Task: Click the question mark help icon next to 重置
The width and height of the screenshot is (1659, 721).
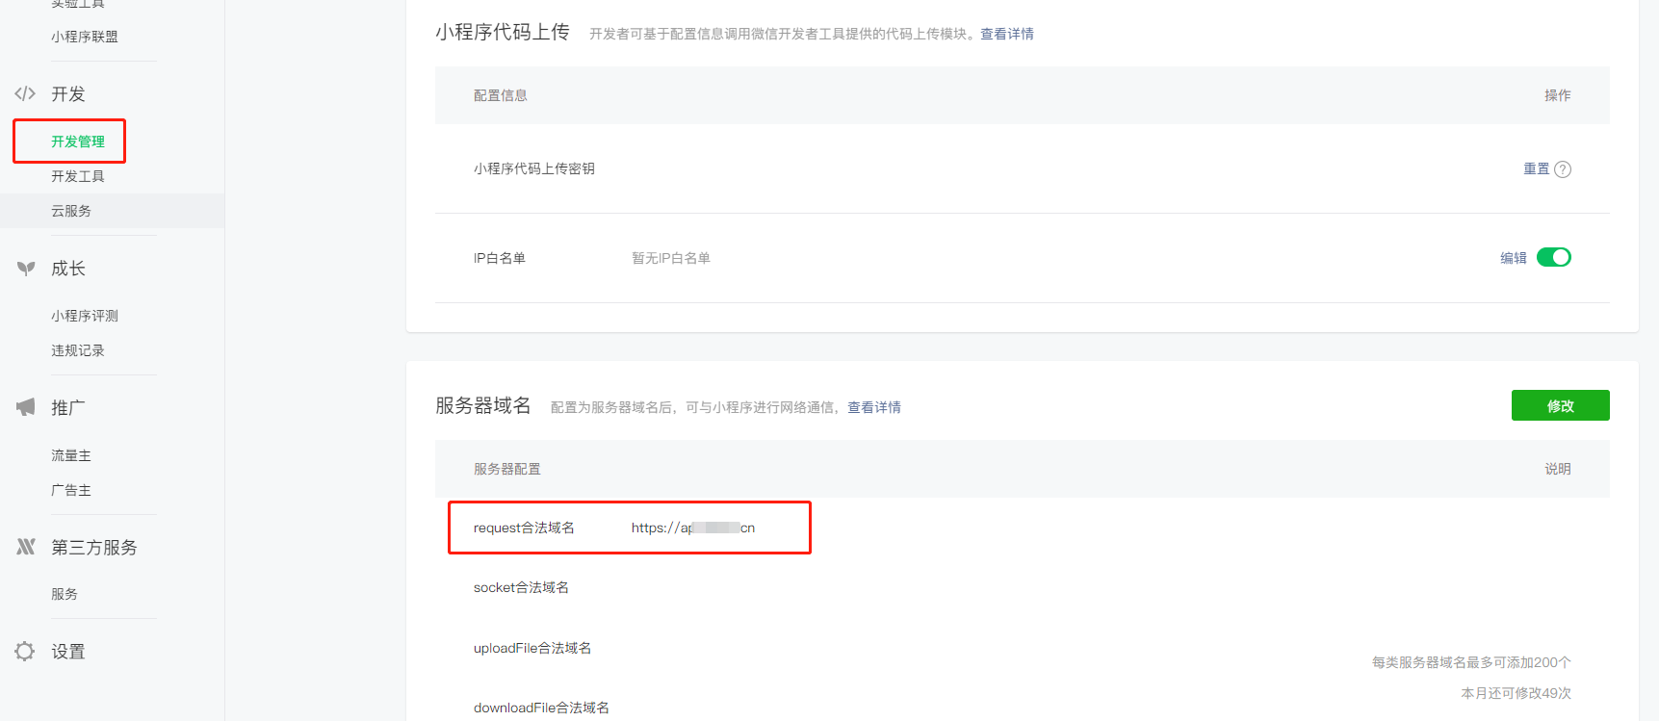Action: tap(1563, 169)
